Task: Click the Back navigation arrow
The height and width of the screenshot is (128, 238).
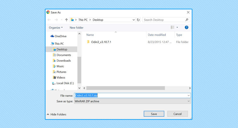Action: pyautogui.click(x=49, y=20)
